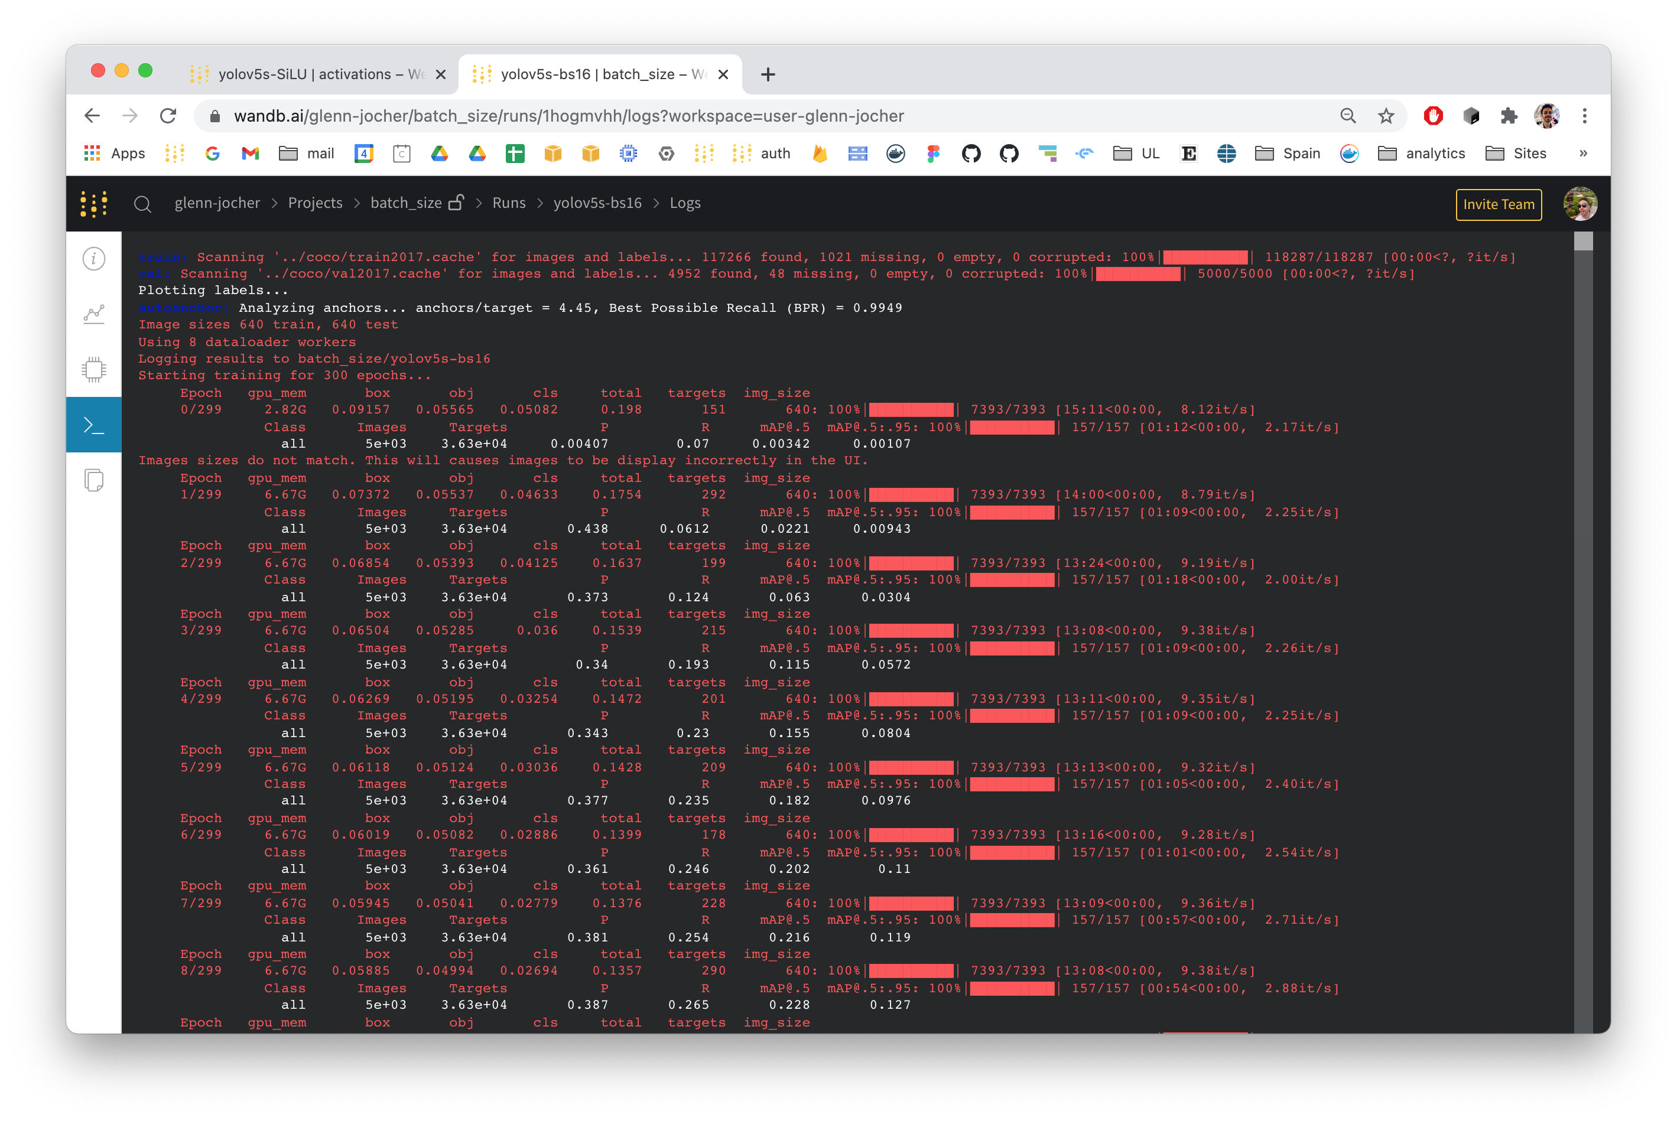Open the green cross bookmark icon
The width and height of the screenshot is (1677, 1121).
click(515, 153)
